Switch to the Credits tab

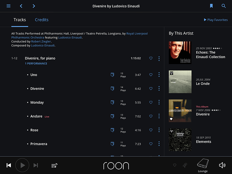coord(41,20)
